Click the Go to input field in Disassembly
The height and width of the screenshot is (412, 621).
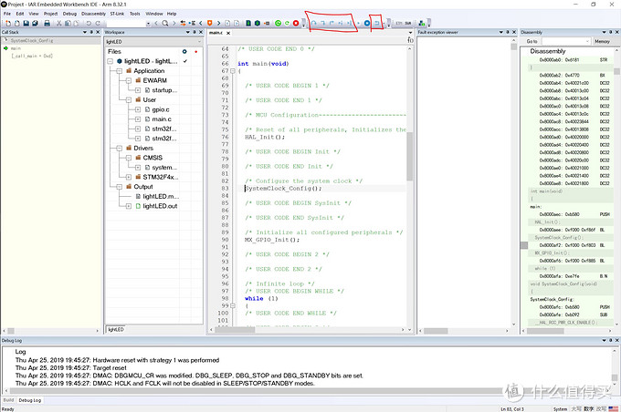click(566, 41)
